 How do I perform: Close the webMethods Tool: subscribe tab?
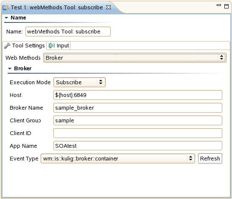pos(109,7)
